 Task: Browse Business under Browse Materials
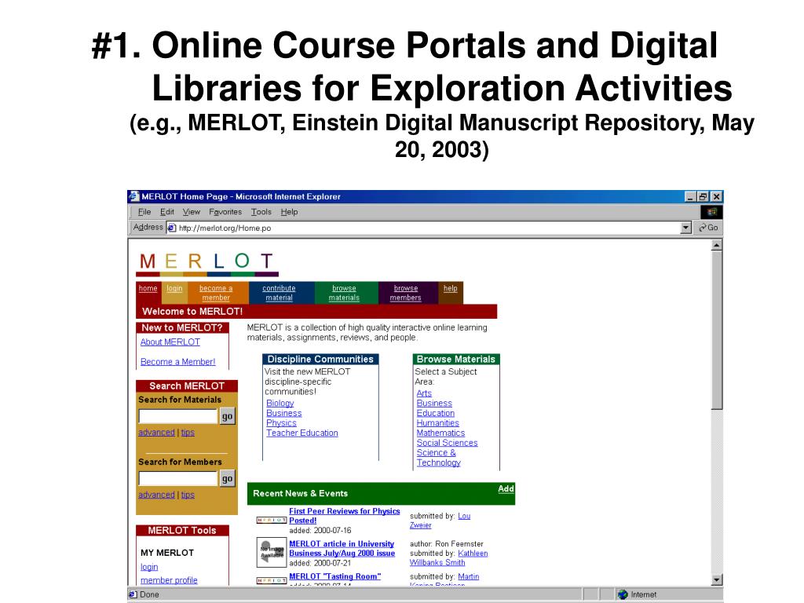pyautogui.click(x=434, y=403)
